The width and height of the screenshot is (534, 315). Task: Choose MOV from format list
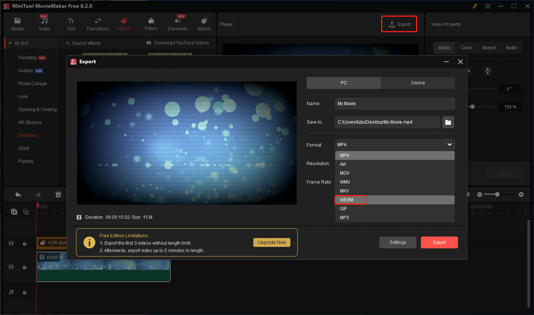click(395, 173)
